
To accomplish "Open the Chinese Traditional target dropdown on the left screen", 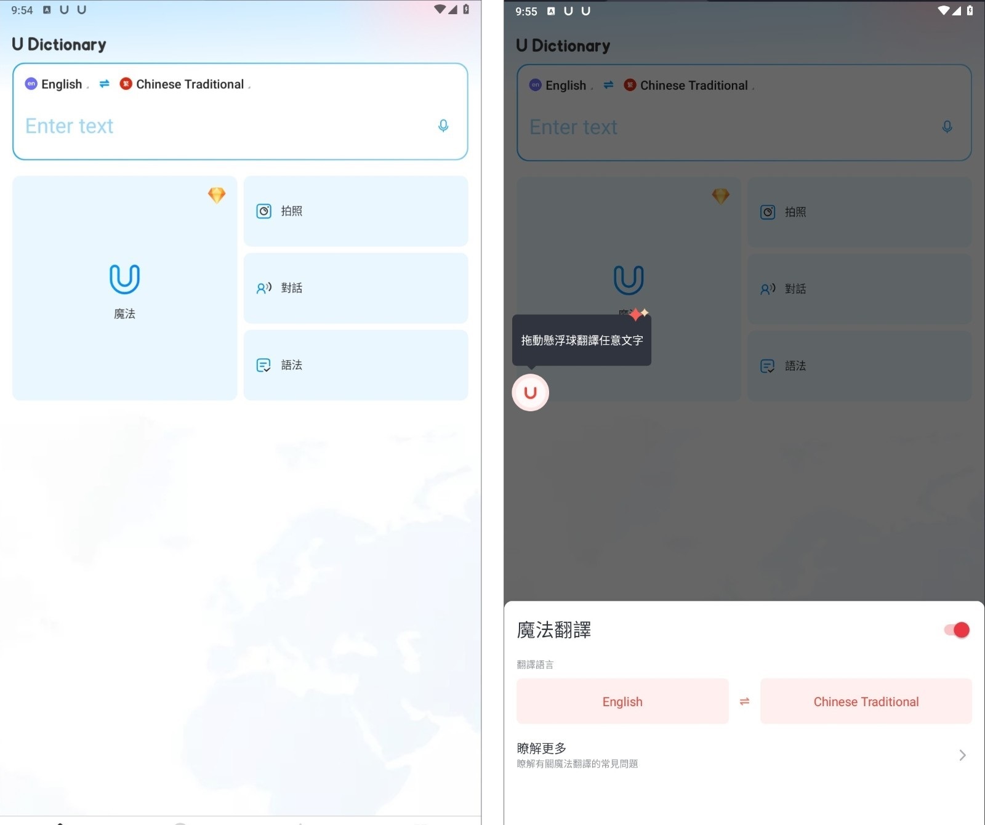I will [x=190, y=84].
